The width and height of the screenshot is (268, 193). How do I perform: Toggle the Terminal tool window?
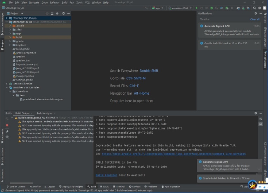coord(119,187)
